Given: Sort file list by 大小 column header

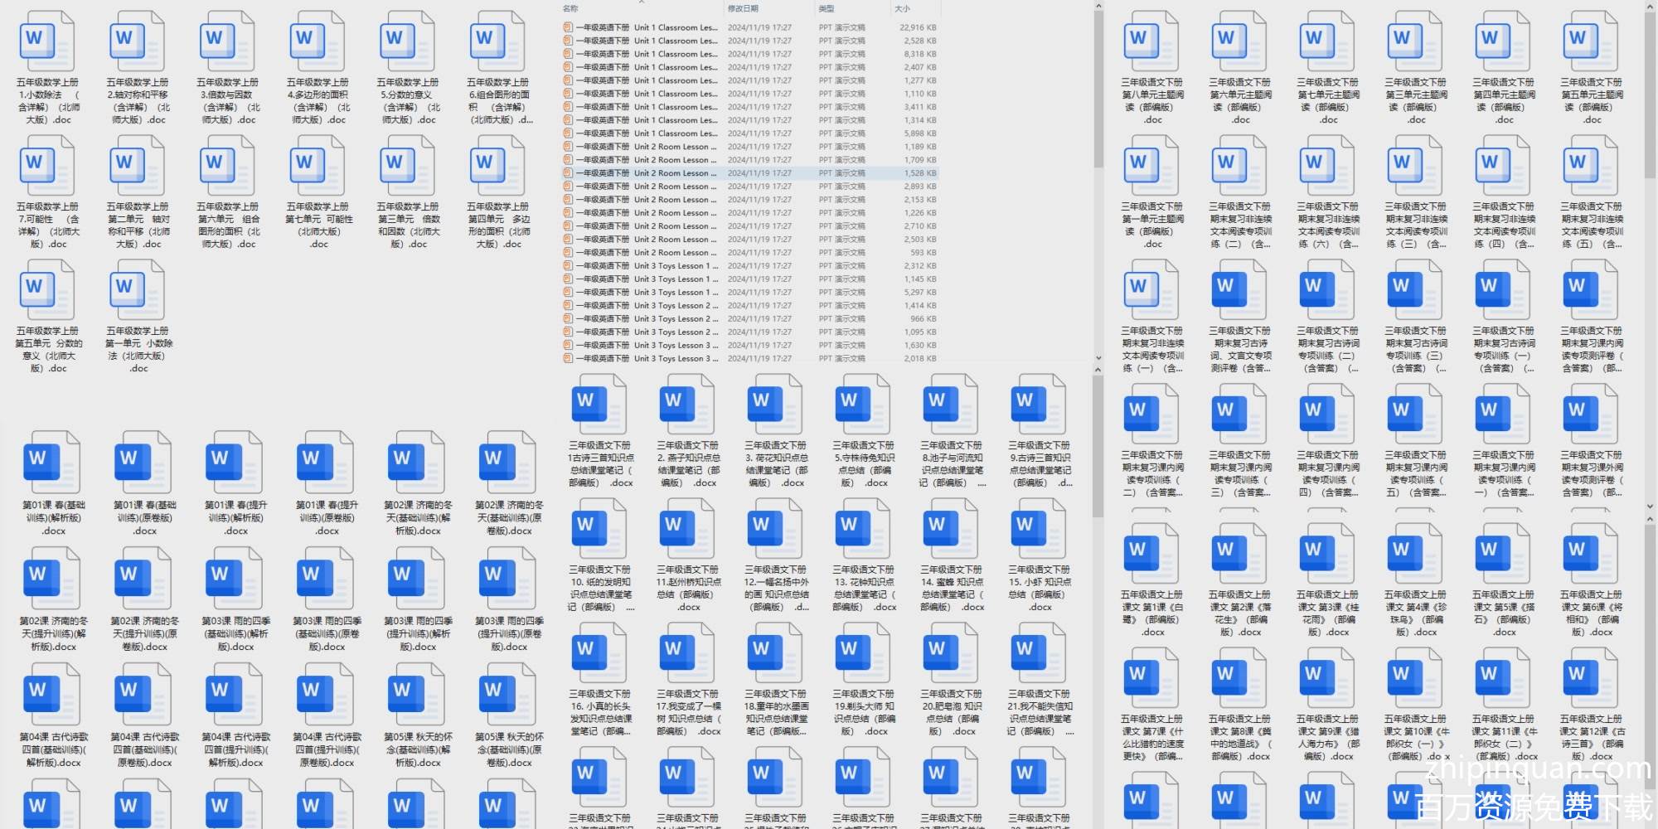Looking at the screenshot, I should coord(902,8).
